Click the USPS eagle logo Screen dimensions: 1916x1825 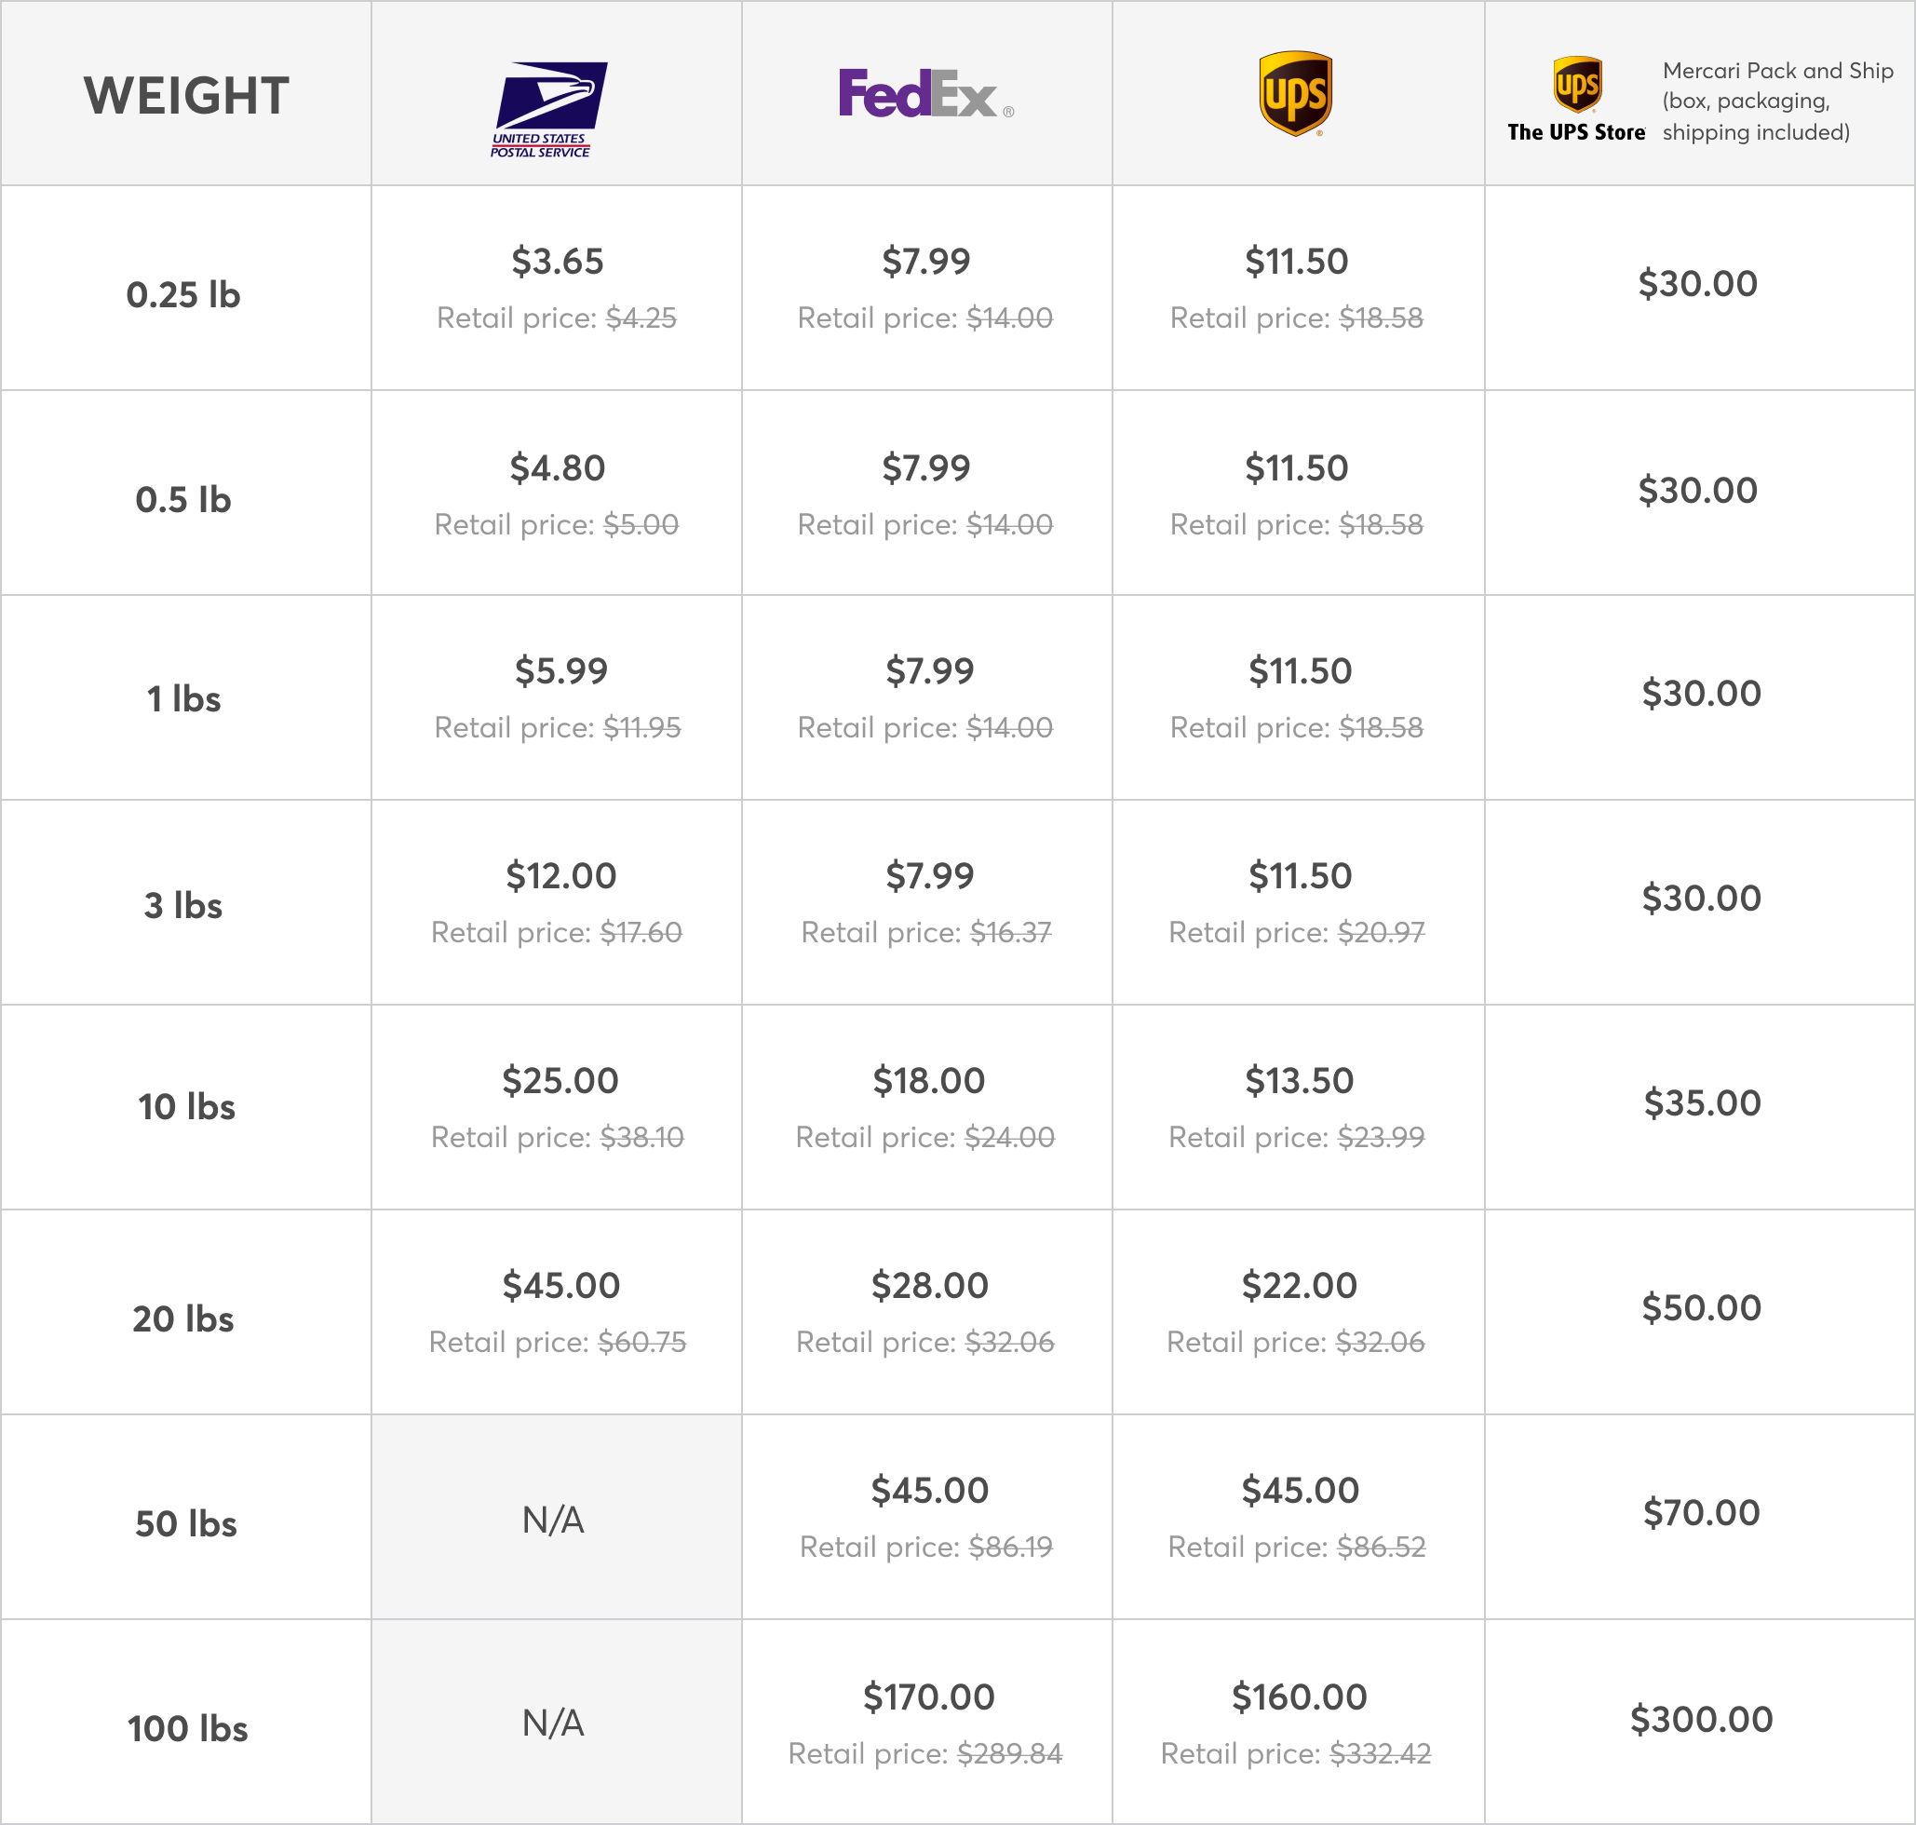(549, 109)
